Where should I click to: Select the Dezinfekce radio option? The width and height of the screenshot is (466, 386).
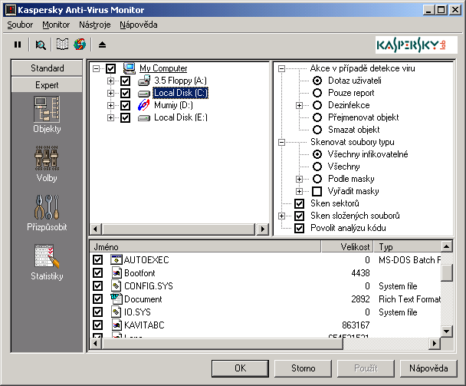[317, 105]
